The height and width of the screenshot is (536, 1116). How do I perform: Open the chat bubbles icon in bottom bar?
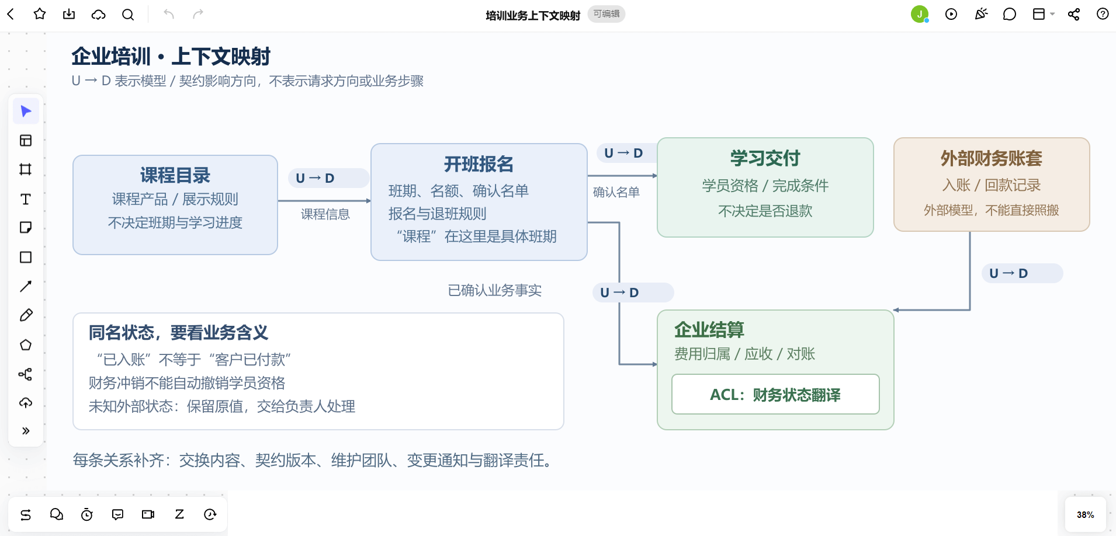click(57, 514)
